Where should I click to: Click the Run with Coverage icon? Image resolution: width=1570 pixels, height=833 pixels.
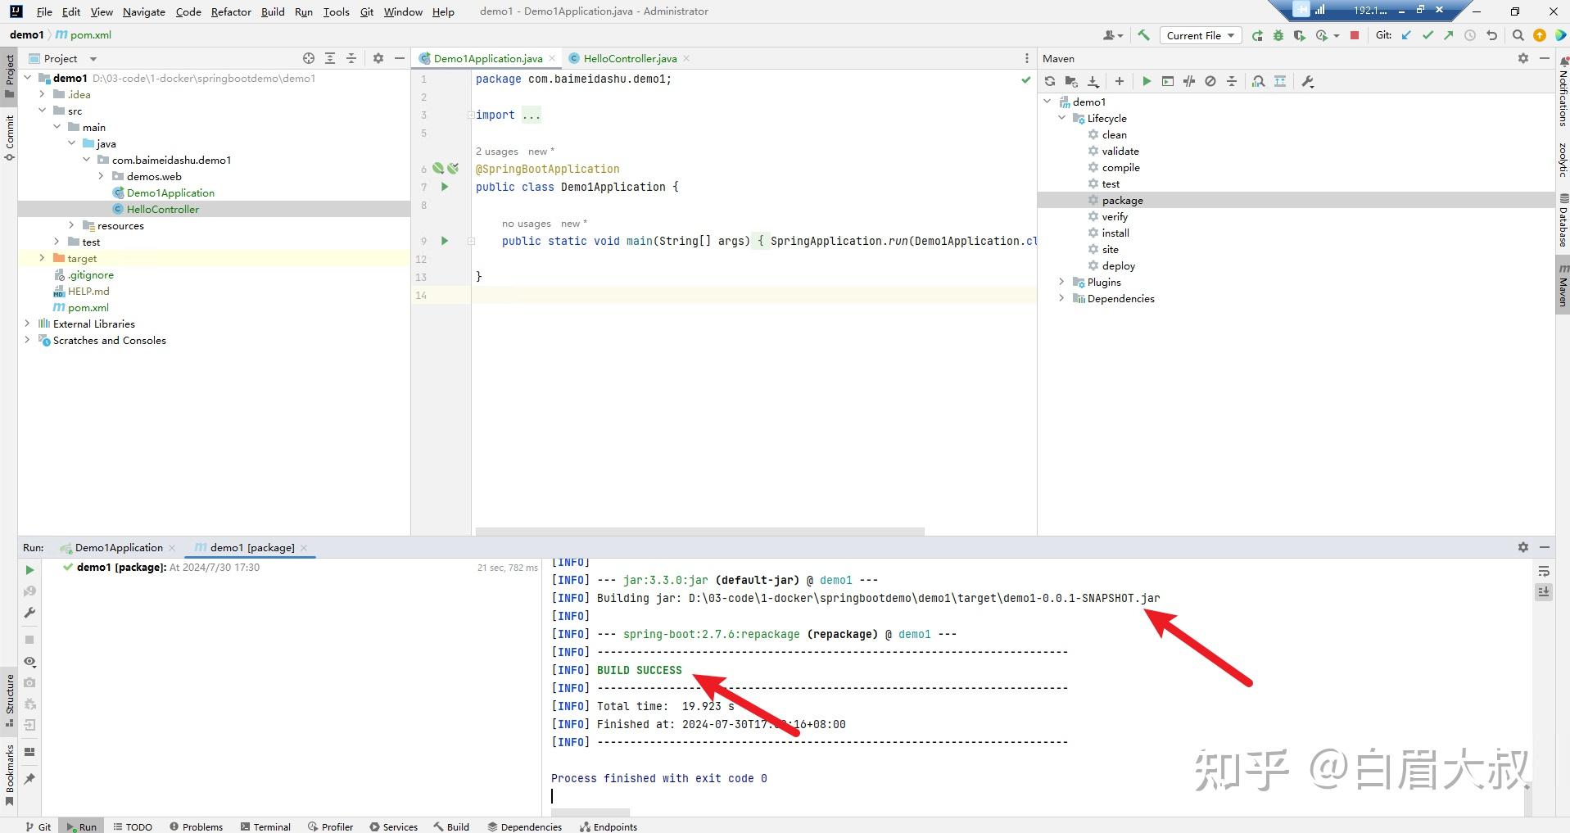[1299, 35]
